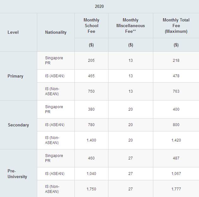Select the Monthly Miscellaneous Fee header
This screenshot has height=197, width=199.
pyautogui.click(x=131, y=26)
